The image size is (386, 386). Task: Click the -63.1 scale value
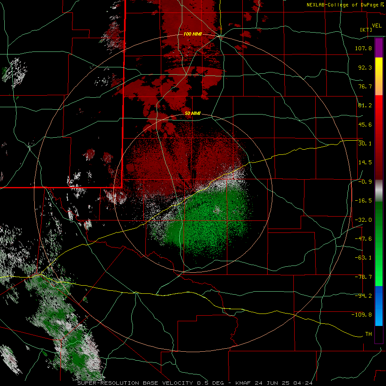pos(363,258)
